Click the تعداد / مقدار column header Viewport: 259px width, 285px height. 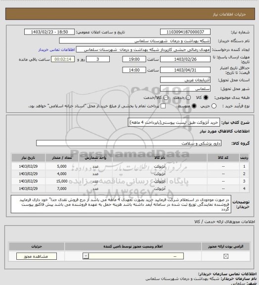(x=62, y=158)
